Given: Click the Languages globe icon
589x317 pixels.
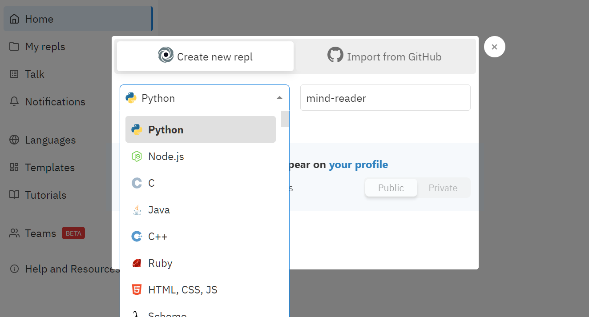Looking at the screenshot, I should 14,140.
